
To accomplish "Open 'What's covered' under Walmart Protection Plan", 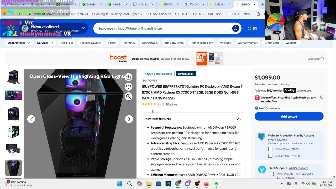I will 277,140.
